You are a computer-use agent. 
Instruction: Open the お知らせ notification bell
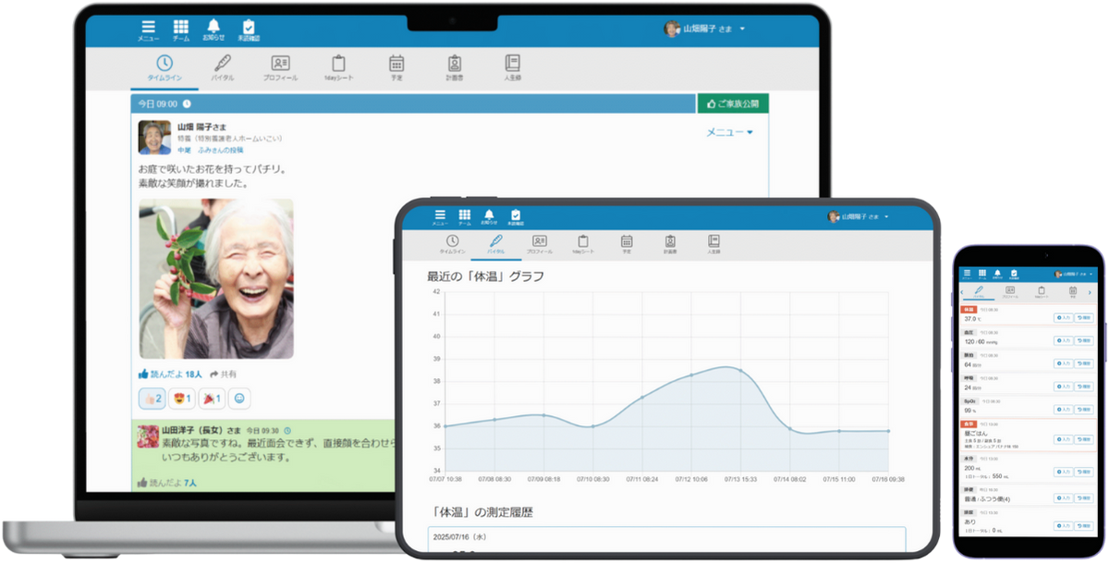pos(213,28)
